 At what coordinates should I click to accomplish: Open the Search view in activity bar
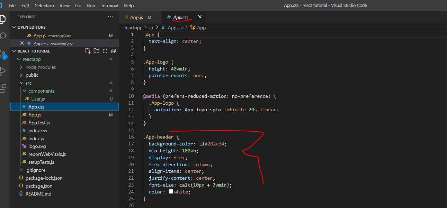tap(3, 36)
